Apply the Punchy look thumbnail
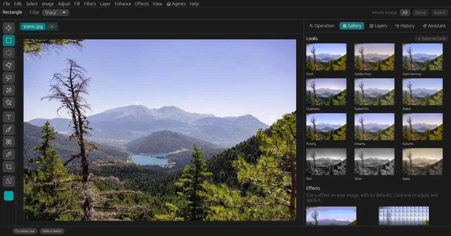 coord(326,127)
